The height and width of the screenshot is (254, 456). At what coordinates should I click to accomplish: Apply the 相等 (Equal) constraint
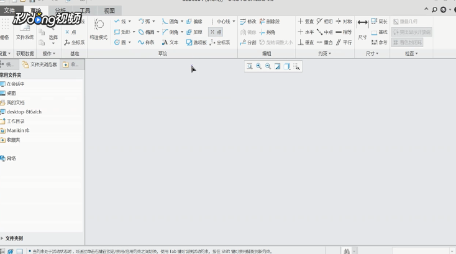(x=344, y=32)
